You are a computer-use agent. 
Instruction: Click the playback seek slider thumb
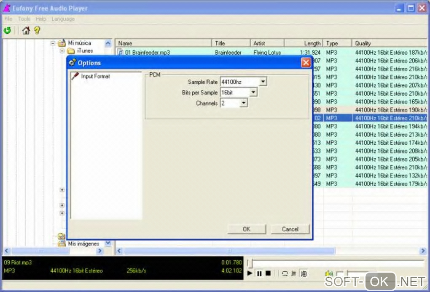(x=249, y=263)
